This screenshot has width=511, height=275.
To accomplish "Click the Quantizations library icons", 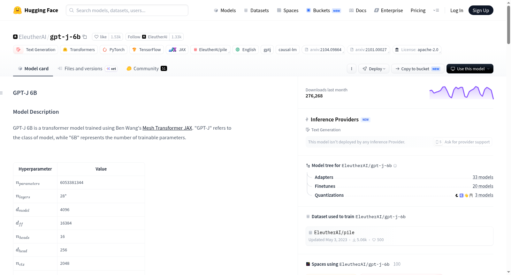I will point(464,195).
